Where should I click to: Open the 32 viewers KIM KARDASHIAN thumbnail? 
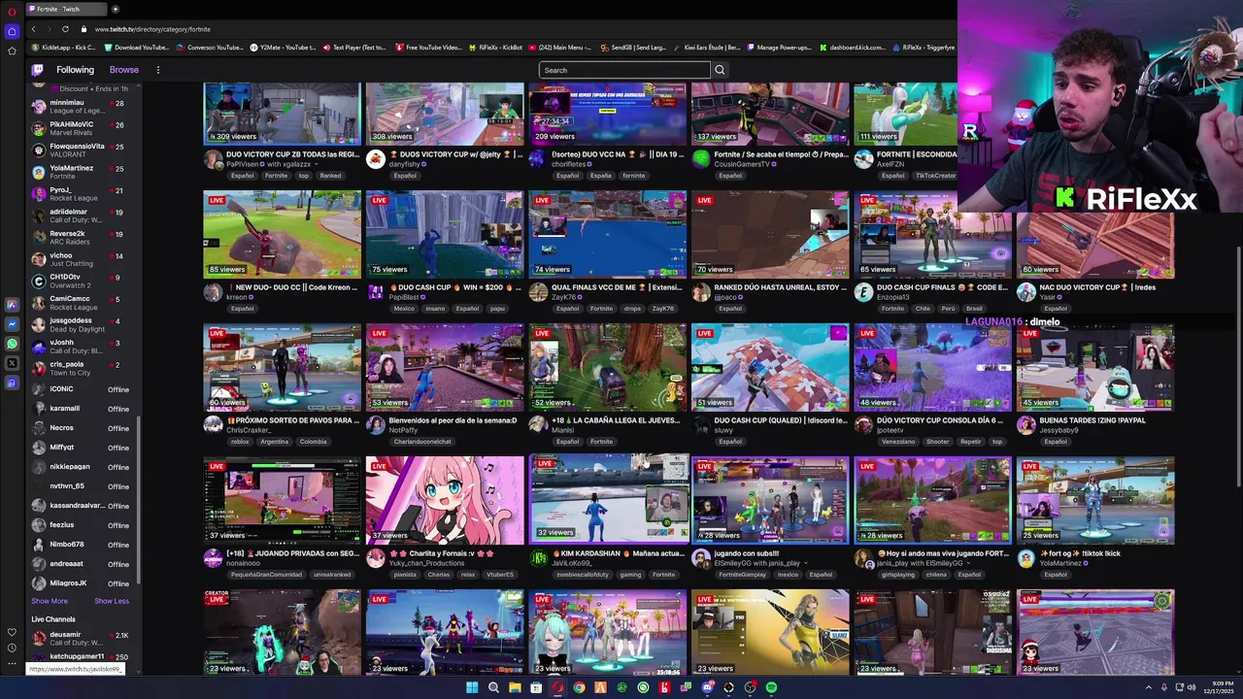pyautogui.click(x=608, y=498)
